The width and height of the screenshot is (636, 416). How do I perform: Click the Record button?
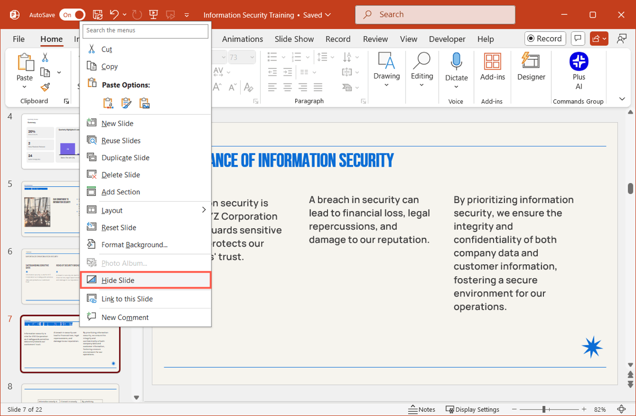[x=544, y=39]
